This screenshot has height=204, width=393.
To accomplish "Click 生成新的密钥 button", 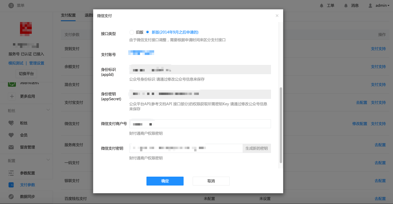I will click(x=257, y=148).
